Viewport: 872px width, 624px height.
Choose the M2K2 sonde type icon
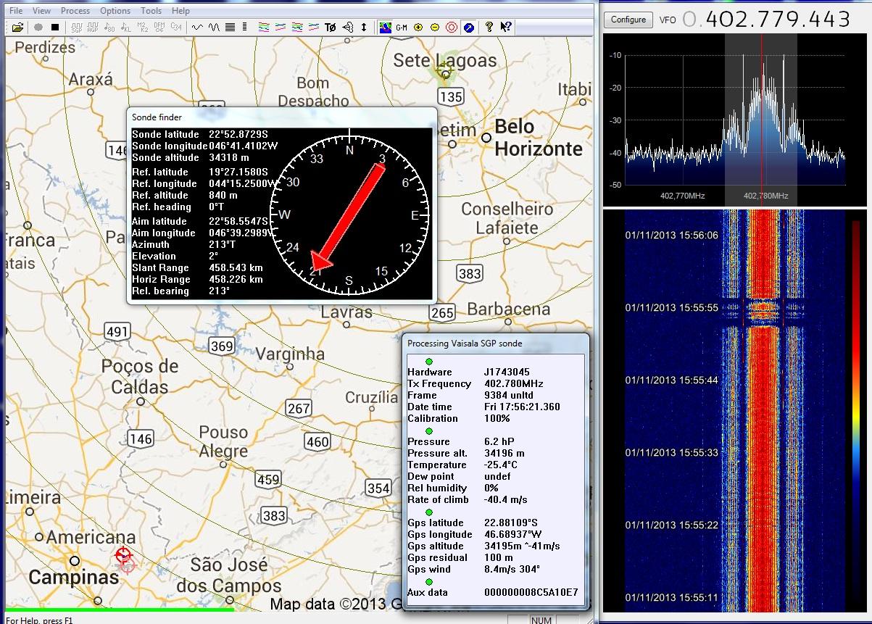(143, 28)
